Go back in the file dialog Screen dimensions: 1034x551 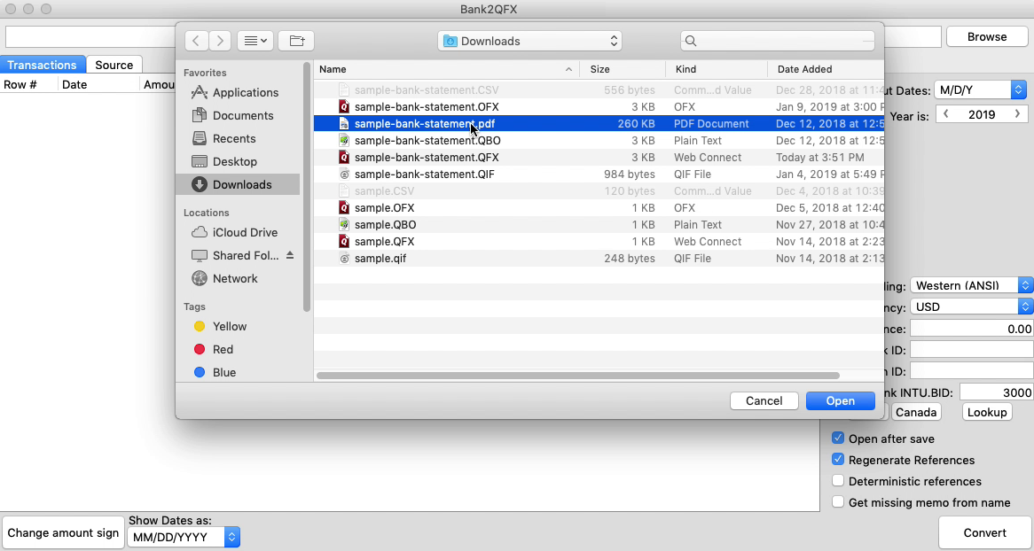(196, 41)
